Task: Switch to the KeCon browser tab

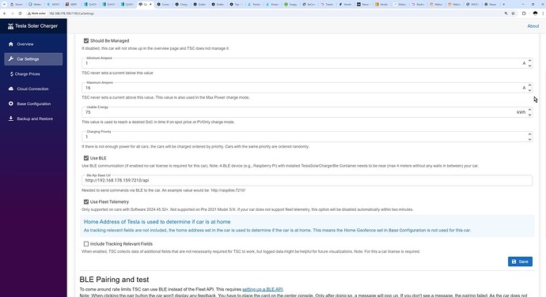Action: click(x=309, y=4)
